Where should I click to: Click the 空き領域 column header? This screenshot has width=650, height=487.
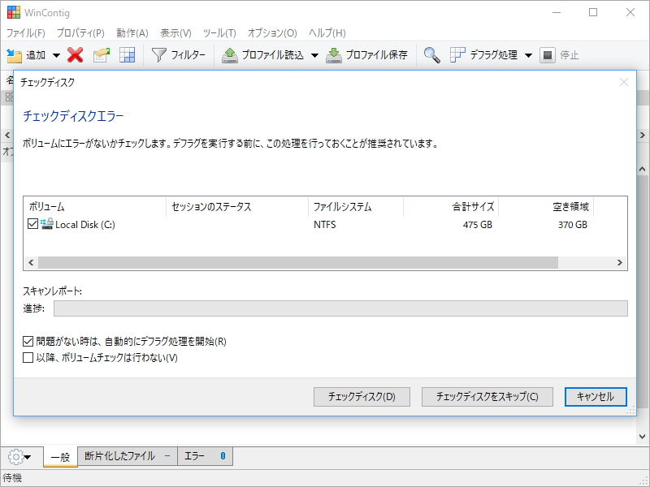click(546, 207)
